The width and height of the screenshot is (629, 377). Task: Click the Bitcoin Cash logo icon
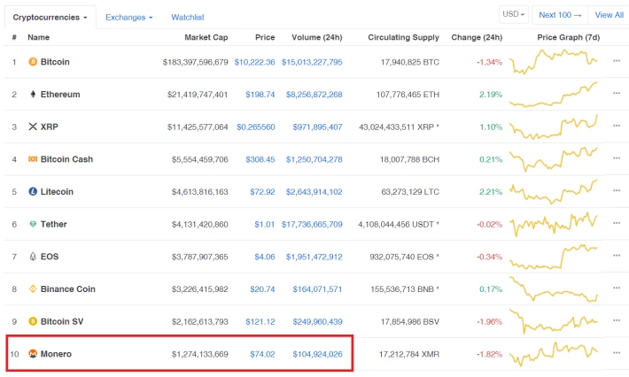(33, 159)
